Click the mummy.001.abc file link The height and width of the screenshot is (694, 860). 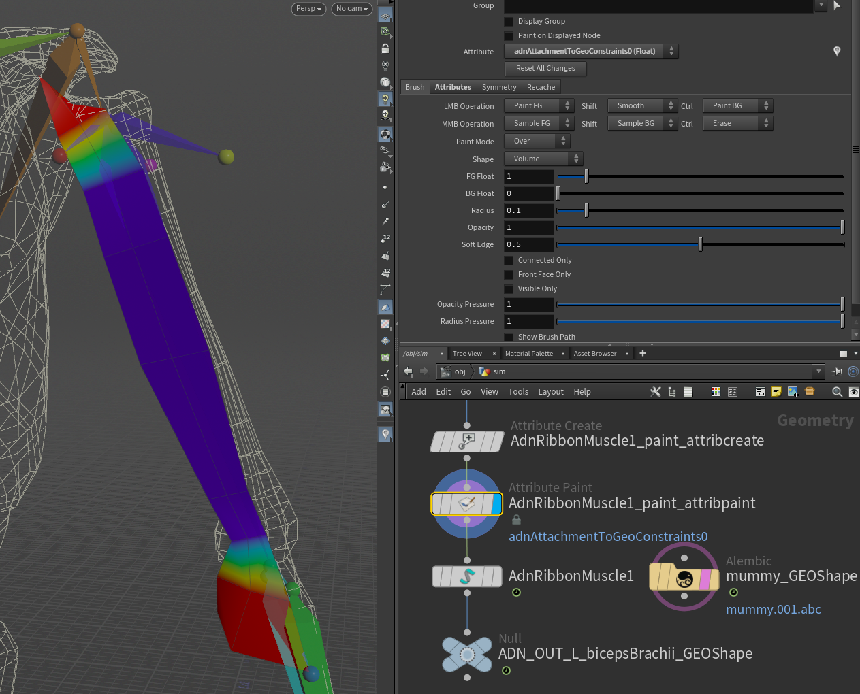[x=773, y=609]
